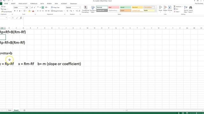Increase font size with the larger A
204x114 pixels.
(x=32, y=8)
